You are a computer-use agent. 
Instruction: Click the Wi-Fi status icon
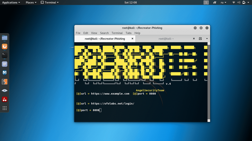tap(234, 3)
